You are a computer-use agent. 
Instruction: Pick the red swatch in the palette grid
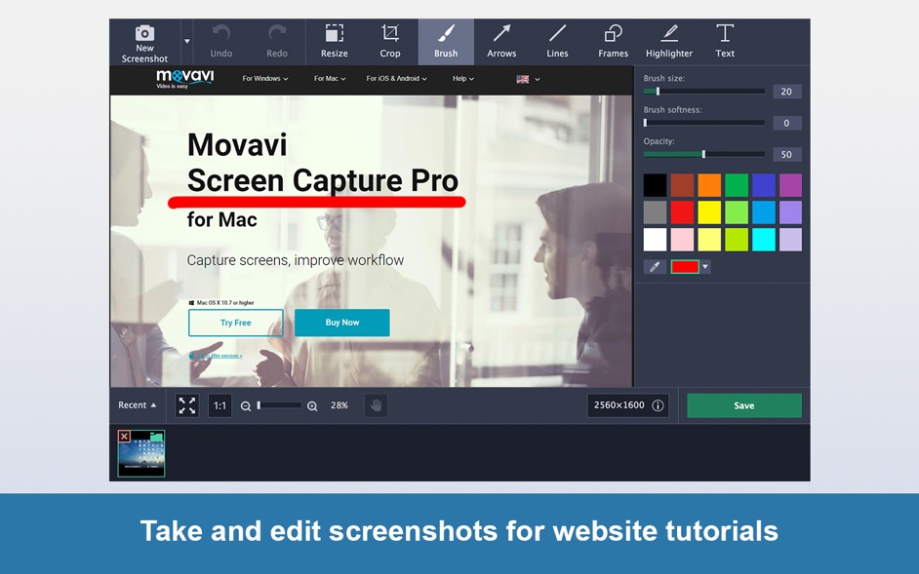[682, 212]
